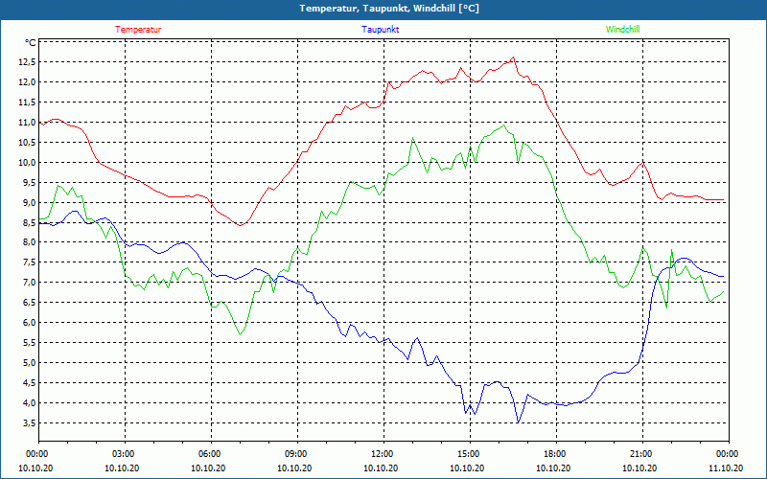Click the 3,5 y-axis value
Viewport: 767px width, 479px height.
click(29, 422)
